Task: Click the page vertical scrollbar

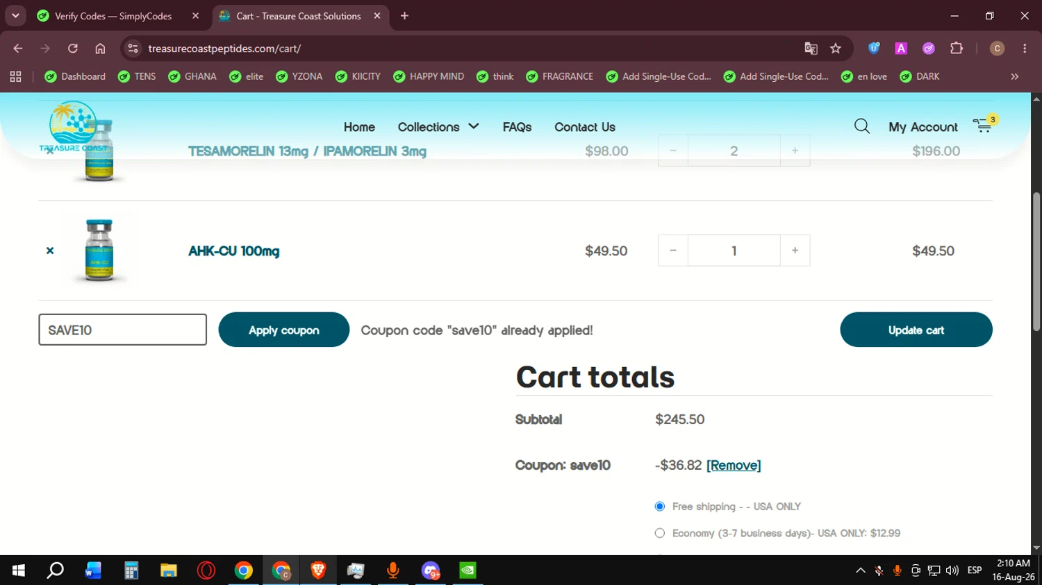Action: pos(1036,262)
